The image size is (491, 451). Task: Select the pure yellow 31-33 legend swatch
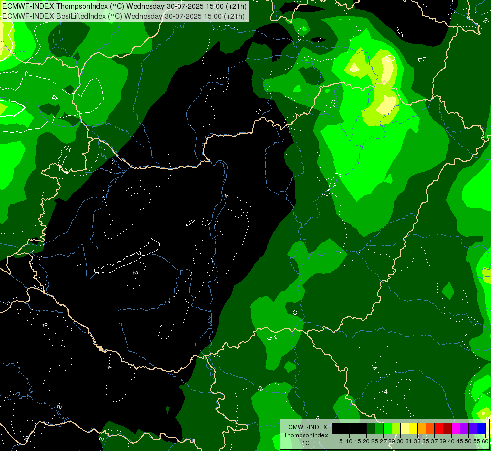tap(413, 428)
